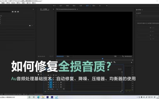
Task: Open the Essential Sound panel menu icon
Action: pos(142,10)
